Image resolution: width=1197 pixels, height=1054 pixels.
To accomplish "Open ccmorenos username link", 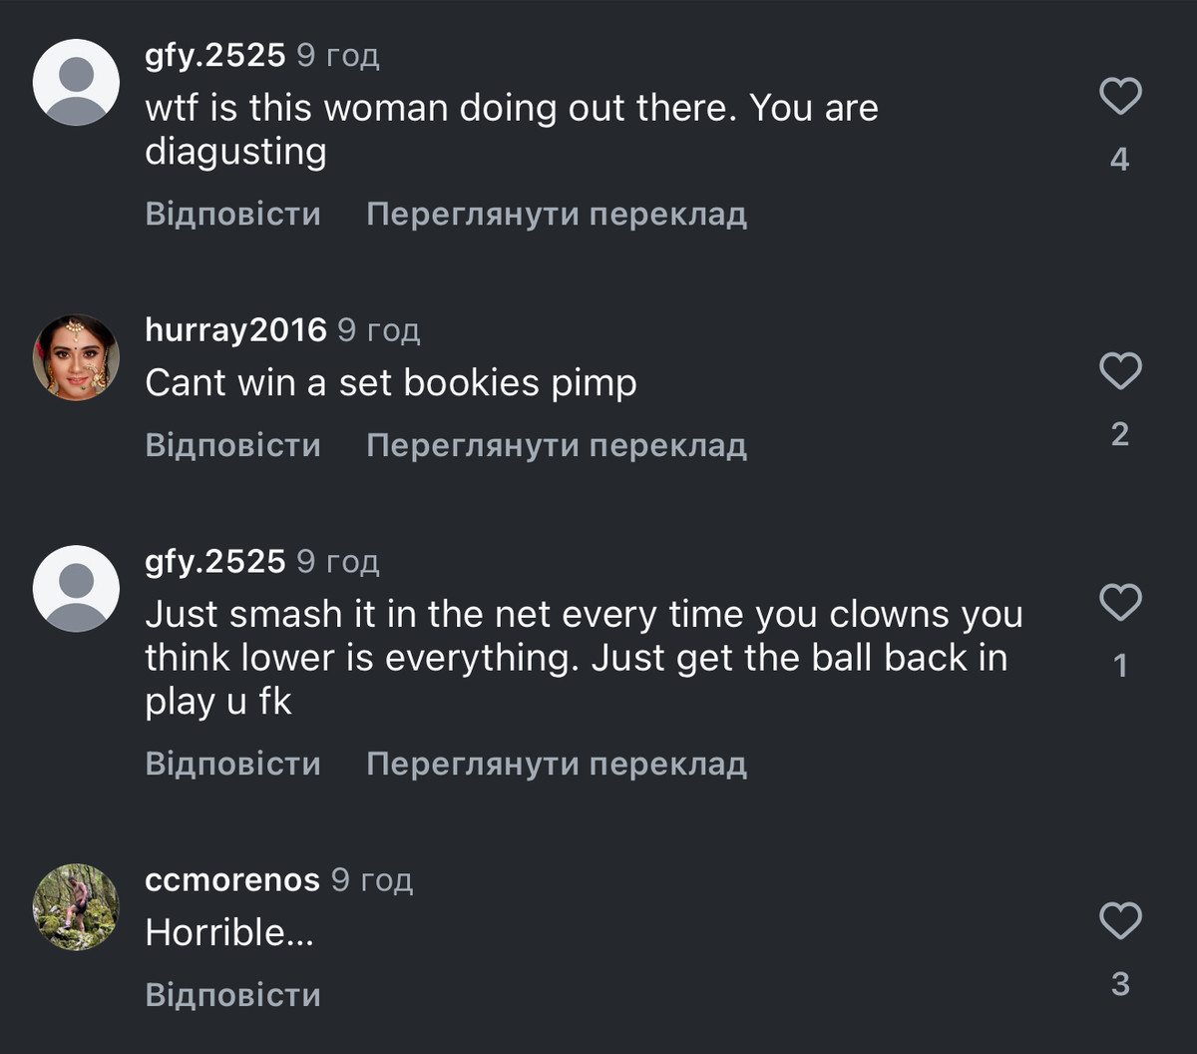I will [x=232, y=879].
